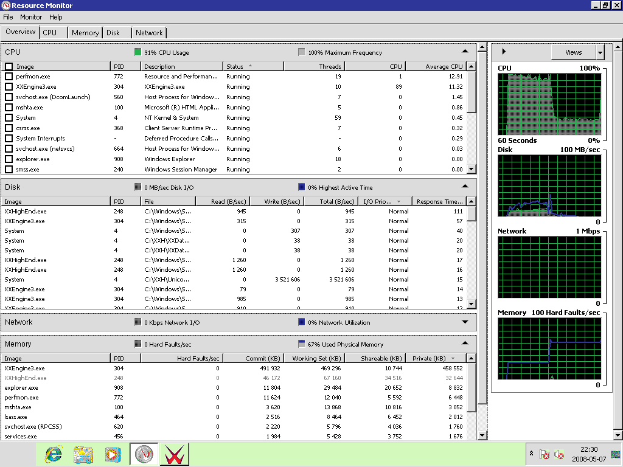Image resolution: width=623 pixels, height=467 pixels.
Task: Check the System process checkbox
Action: 9,117
